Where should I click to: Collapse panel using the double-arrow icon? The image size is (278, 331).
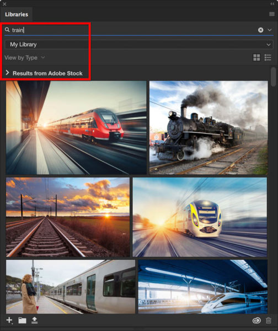coord(272,4)
